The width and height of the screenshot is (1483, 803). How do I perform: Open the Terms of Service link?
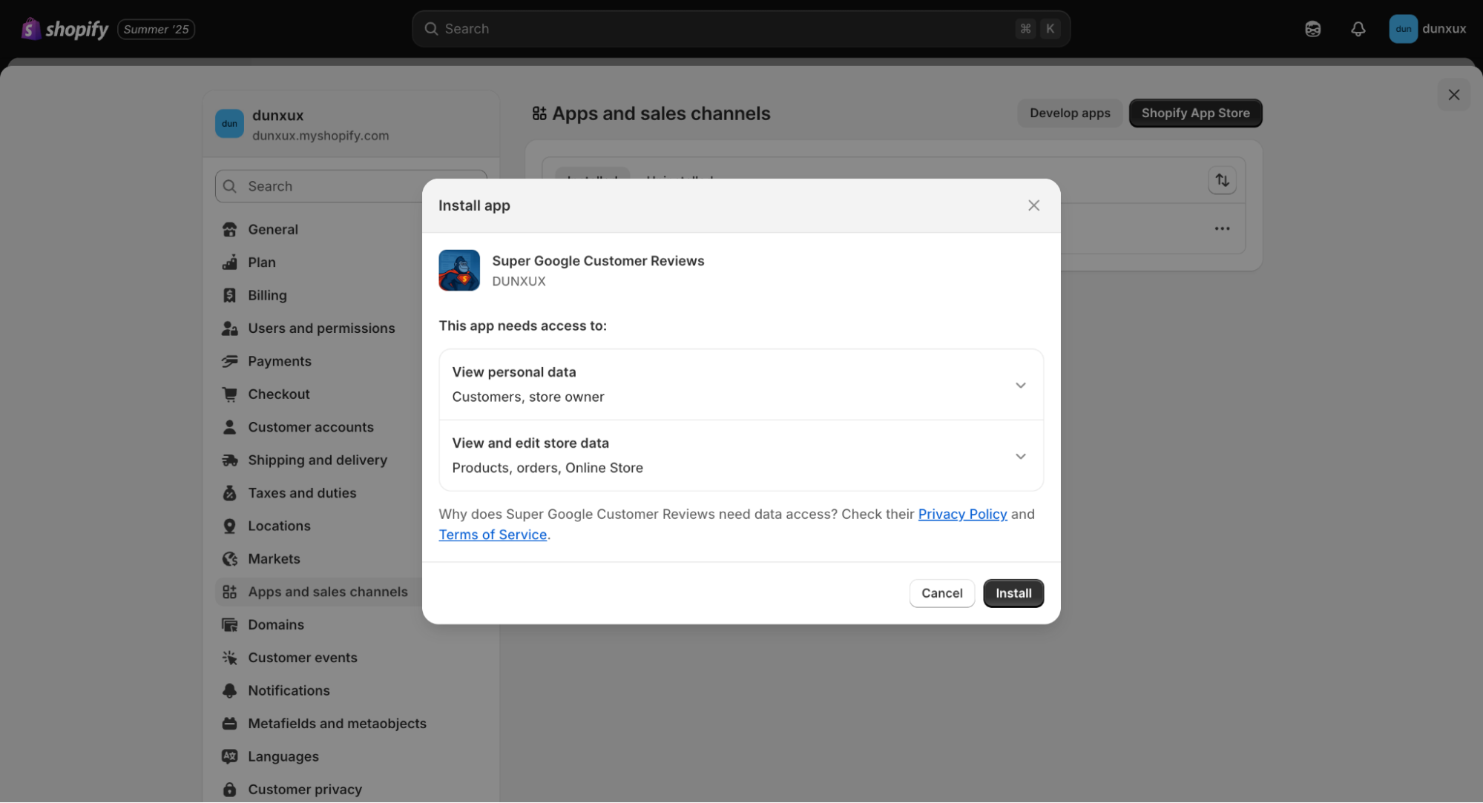pos(493,535)
